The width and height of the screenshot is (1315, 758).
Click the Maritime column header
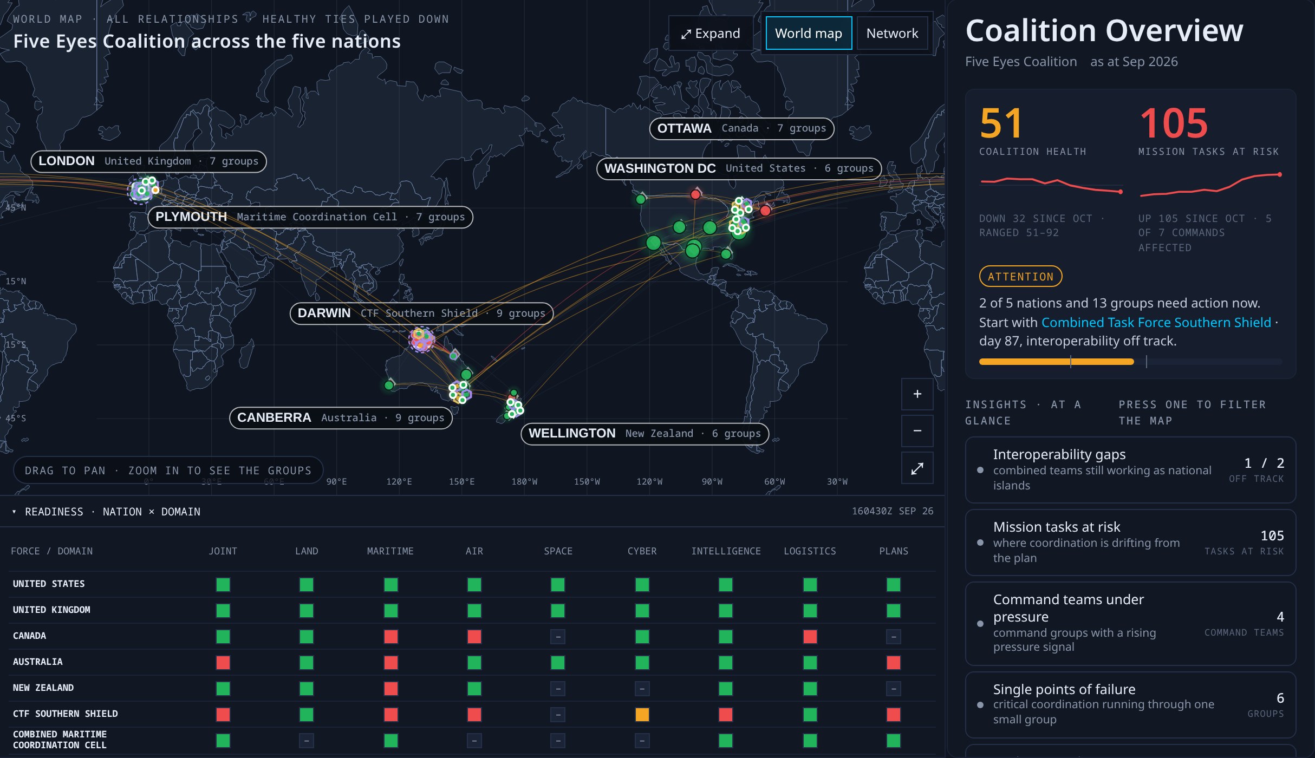pos(390,551)
